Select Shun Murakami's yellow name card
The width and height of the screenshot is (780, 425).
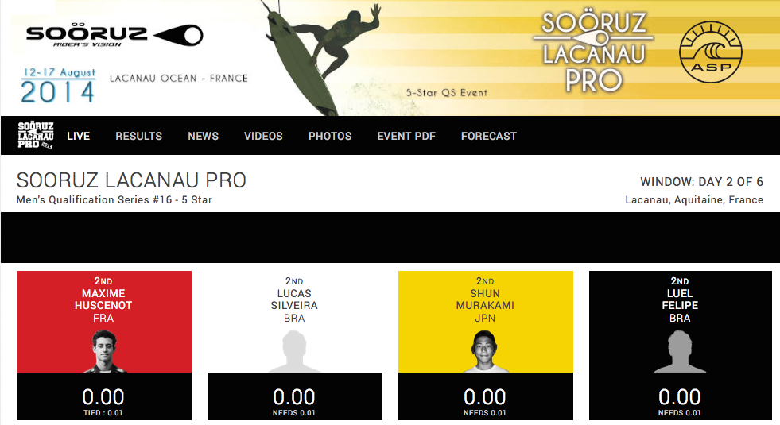click(x=486, y=322)
